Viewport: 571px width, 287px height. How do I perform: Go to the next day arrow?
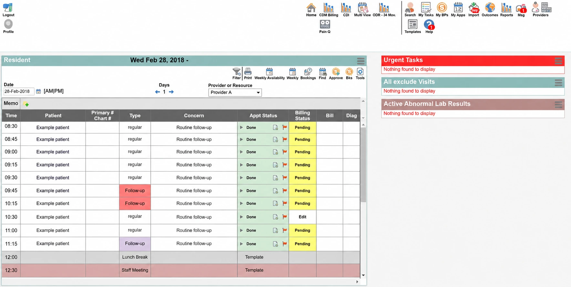(x=171, y=92)
